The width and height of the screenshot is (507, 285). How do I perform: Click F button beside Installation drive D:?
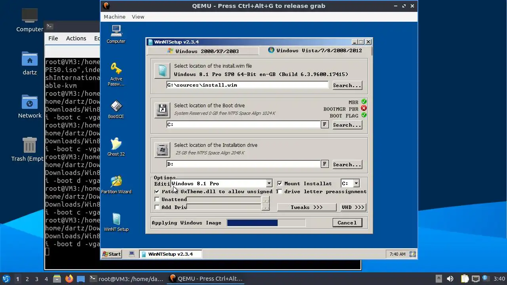[x=324, y=164]
